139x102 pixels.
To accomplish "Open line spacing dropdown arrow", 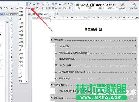I will click(x=62, y=8).
